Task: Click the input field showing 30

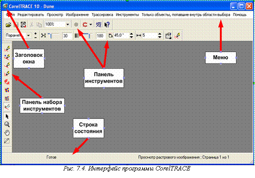Action: (x=67, y=36)
